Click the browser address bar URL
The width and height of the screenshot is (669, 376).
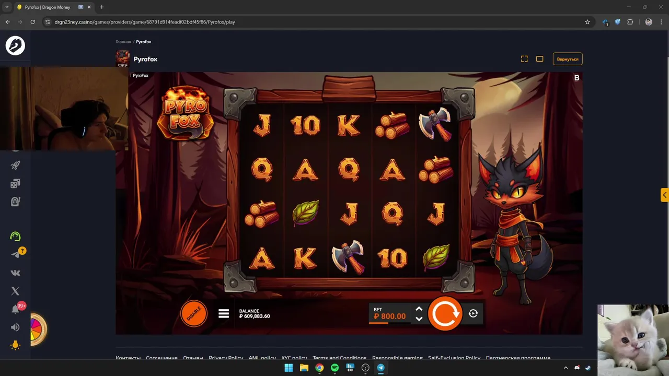coord(145,22)
